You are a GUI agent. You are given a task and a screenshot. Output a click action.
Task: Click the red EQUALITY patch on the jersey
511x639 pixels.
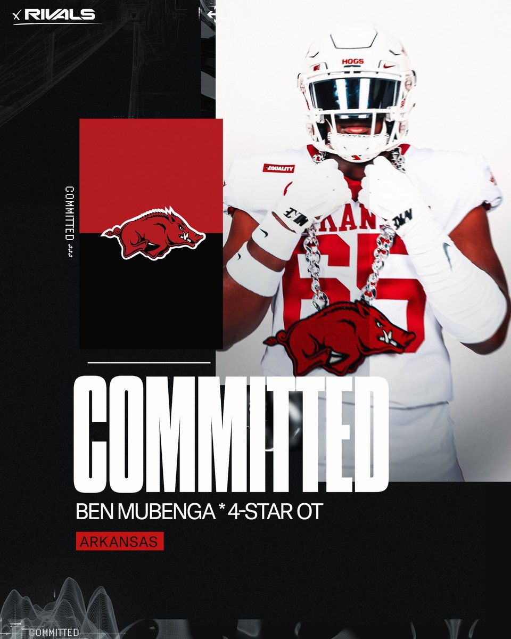[x=278, y=169]
